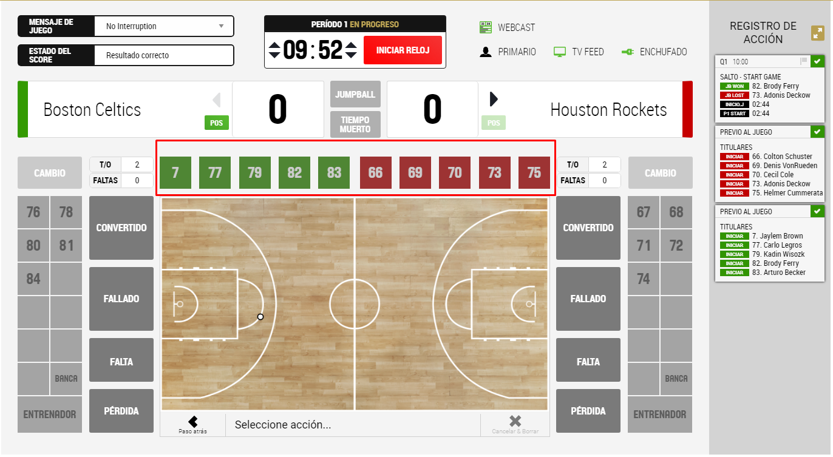Click Boston T/O counter value
The image size is (833, 457).
pyautogui.click(x=137, y=164)
